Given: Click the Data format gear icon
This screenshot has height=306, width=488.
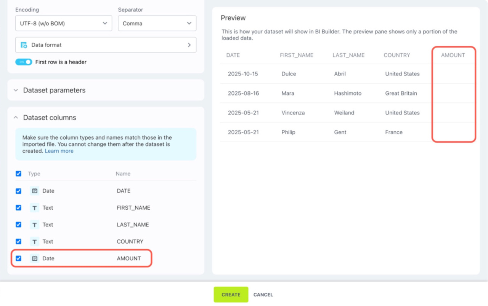Looking at the screenshot, I should [24, 45].
